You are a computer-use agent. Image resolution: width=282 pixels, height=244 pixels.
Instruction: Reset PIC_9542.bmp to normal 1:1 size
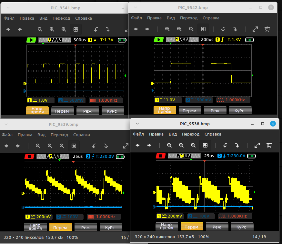pos(191,29)
